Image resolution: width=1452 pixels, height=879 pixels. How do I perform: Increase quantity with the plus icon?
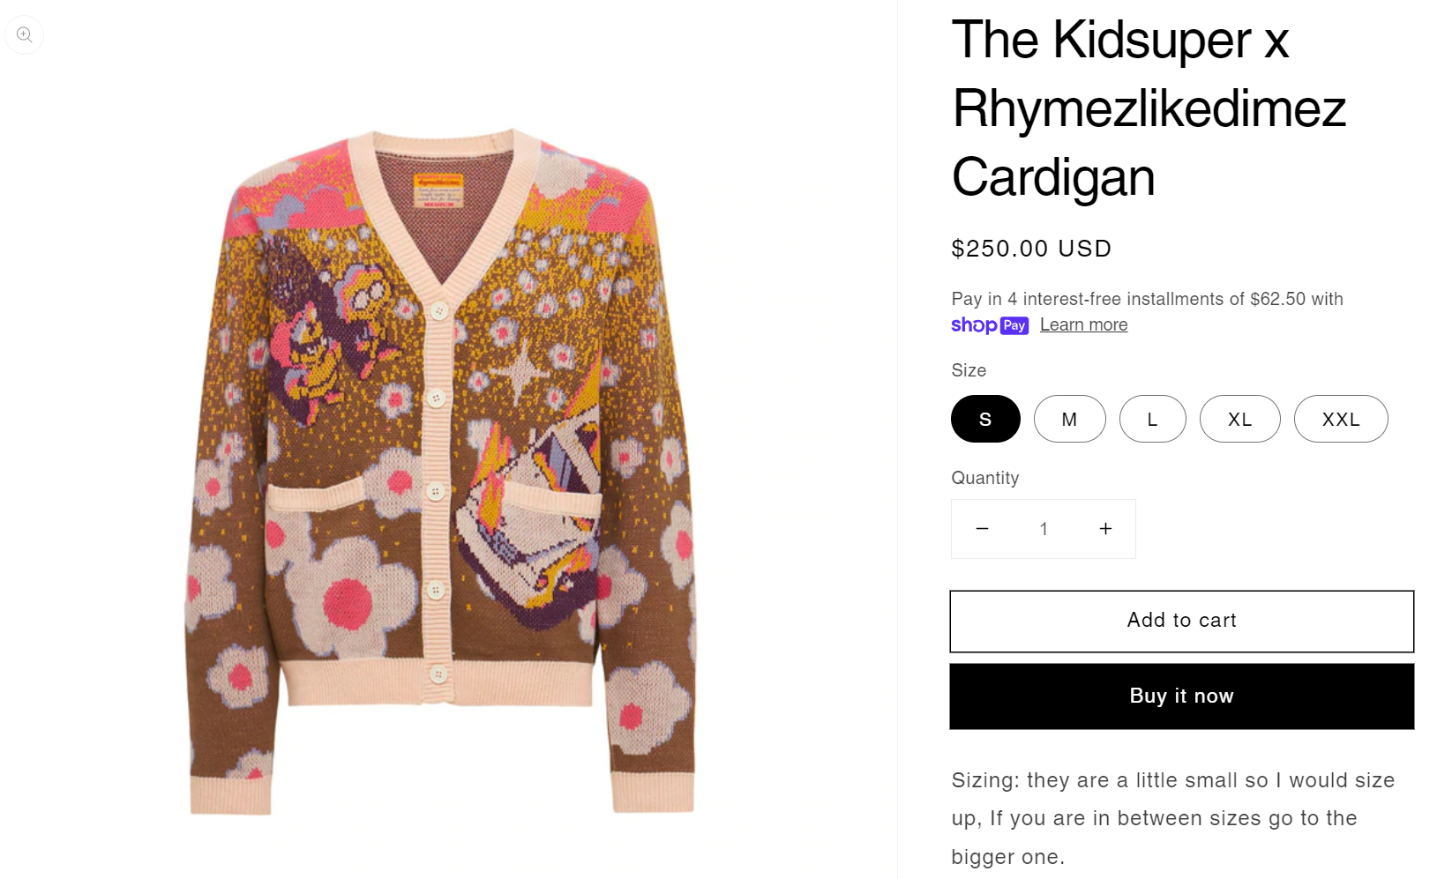(x=1105, y=529)
